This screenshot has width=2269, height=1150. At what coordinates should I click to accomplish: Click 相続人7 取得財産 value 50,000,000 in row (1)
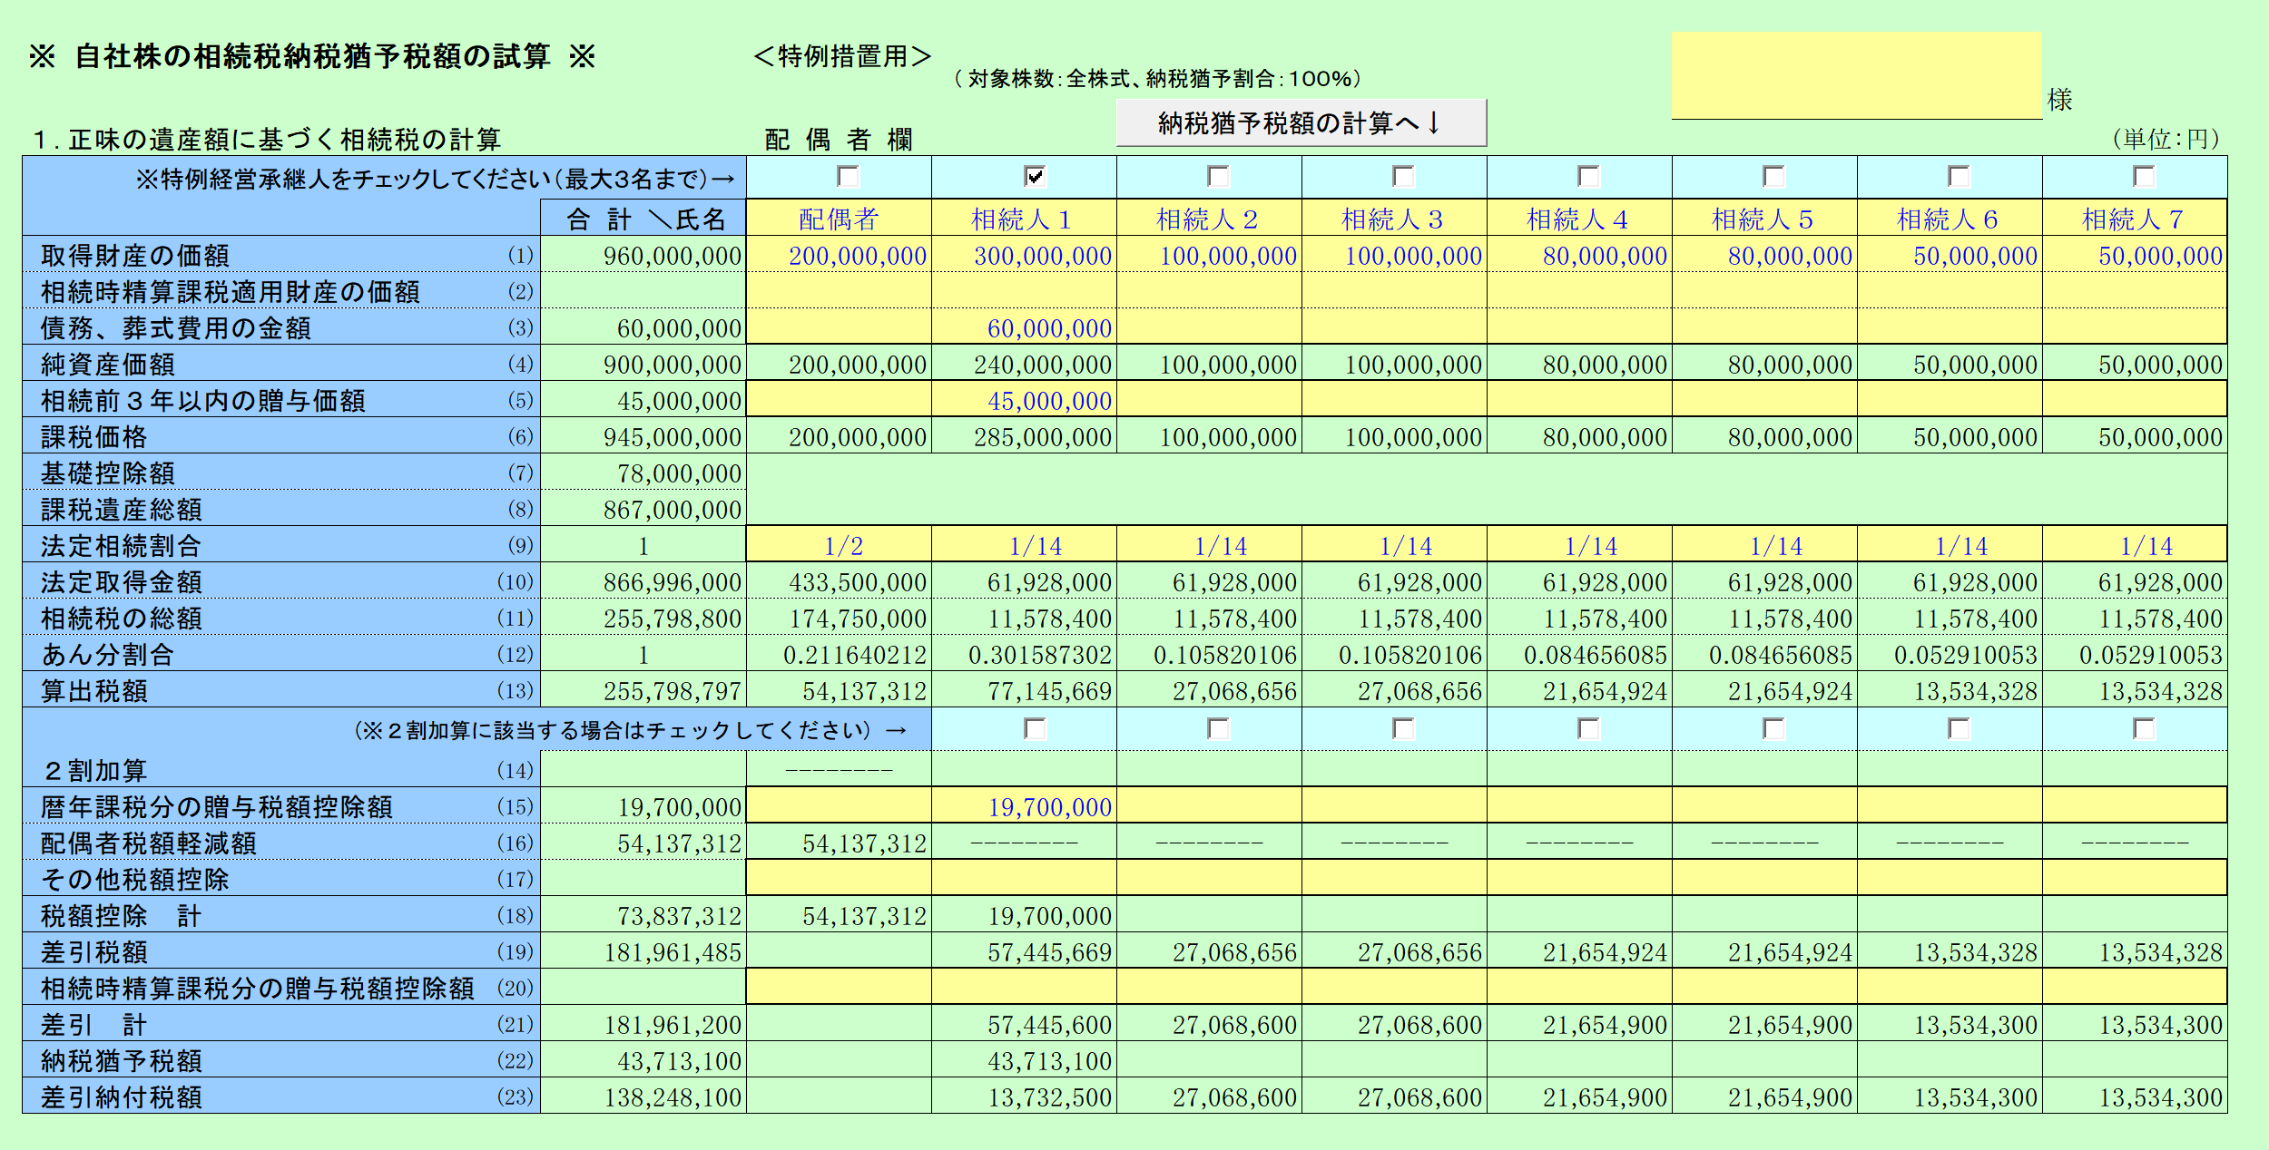pyautogui.click(x=2135, y=255)
